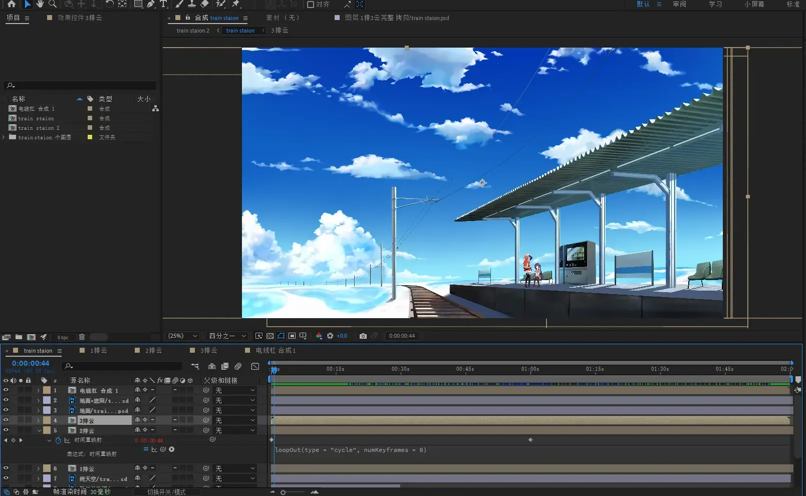The width and height of the screenshot is (806, 496).
Task: Switch to the 审阅 workspace
Action: pyautogui.click(x=679, y=4)
